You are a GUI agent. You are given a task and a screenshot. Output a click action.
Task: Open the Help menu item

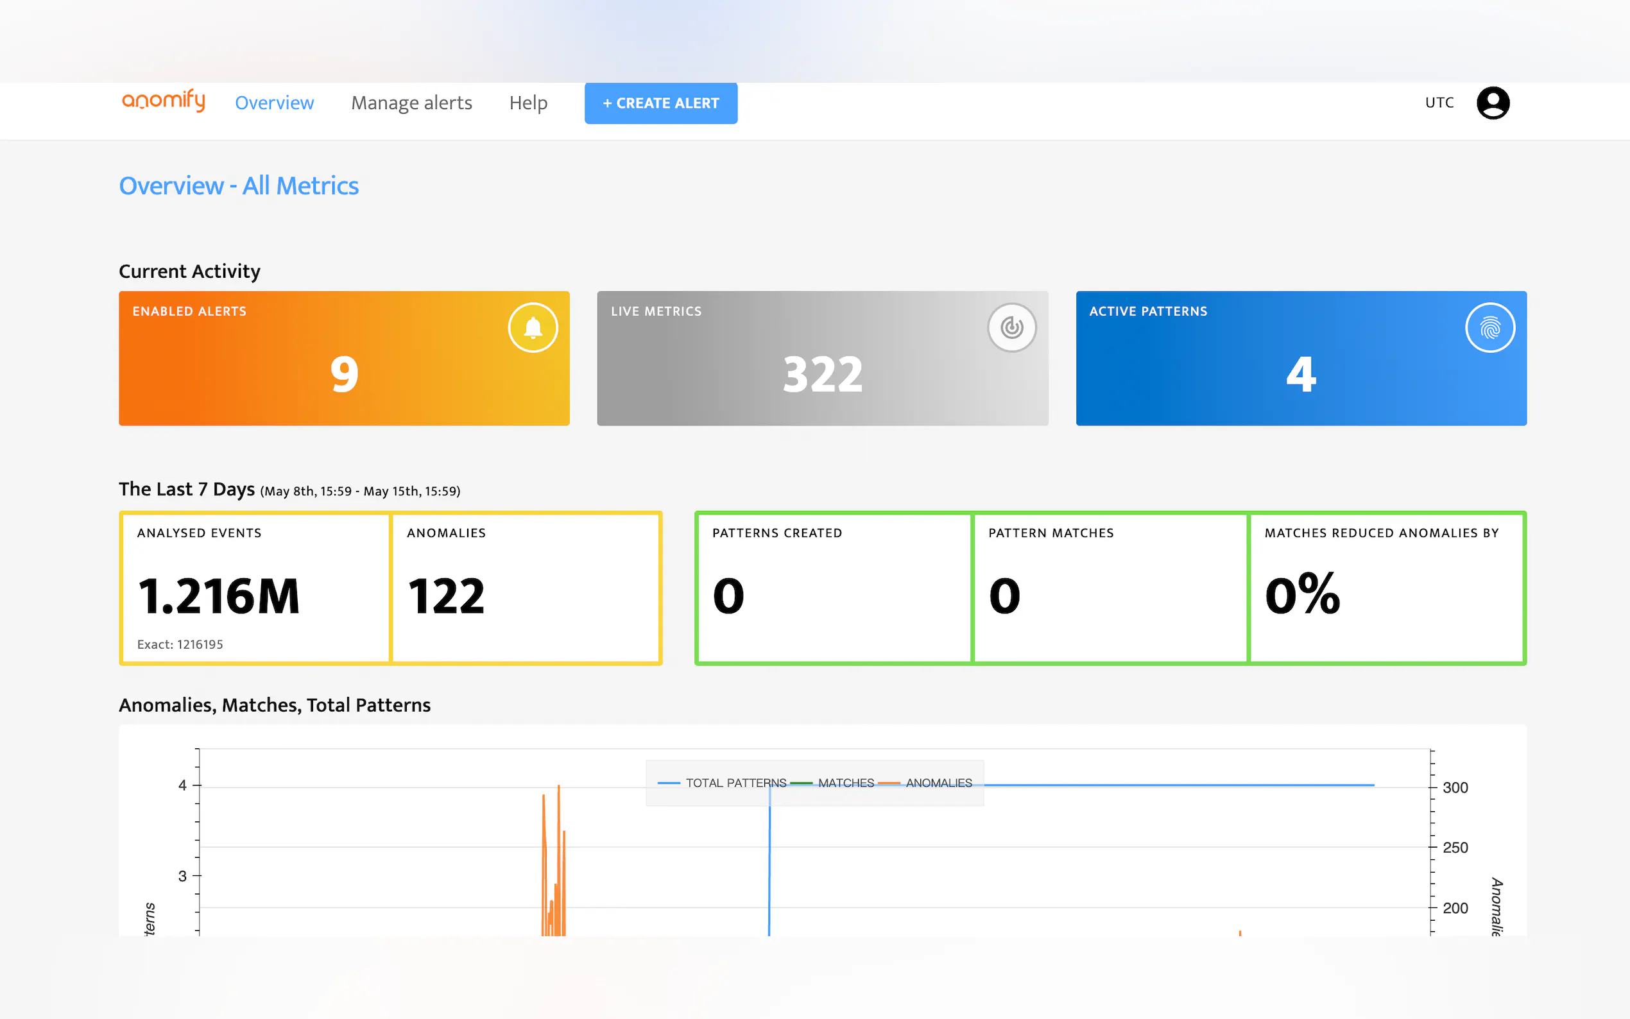(x=528, y=103)
